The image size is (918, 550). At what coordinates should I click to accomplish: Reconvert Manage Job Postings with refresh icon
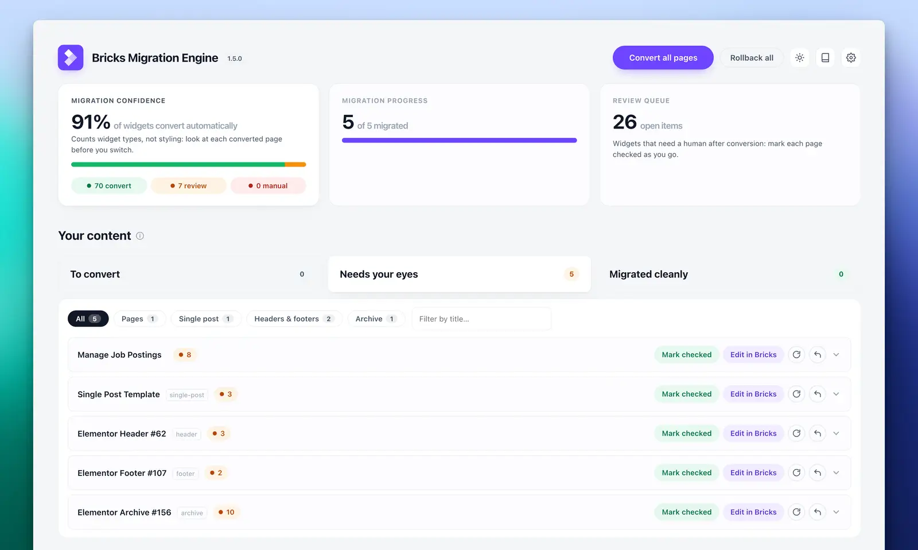(x=796, y=355)
